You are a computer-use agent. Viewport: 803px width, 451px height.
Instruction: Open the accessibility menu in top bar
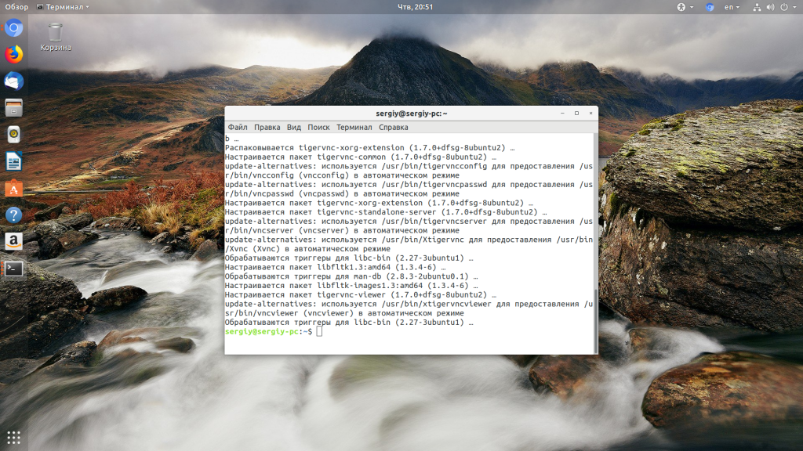pyautogui.click(x=682, y=7)
